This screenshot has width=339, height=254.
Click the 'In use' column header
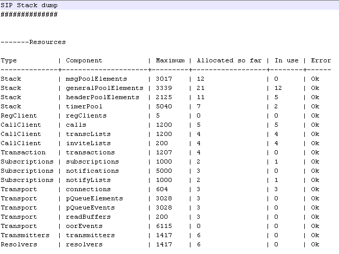(x=286, y=60)
